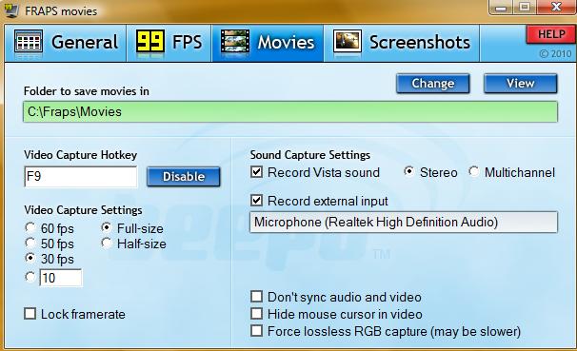Click the Movies filmstrip icon
The width and height of the screenshot is (577, 351).
tap(235, 41)
